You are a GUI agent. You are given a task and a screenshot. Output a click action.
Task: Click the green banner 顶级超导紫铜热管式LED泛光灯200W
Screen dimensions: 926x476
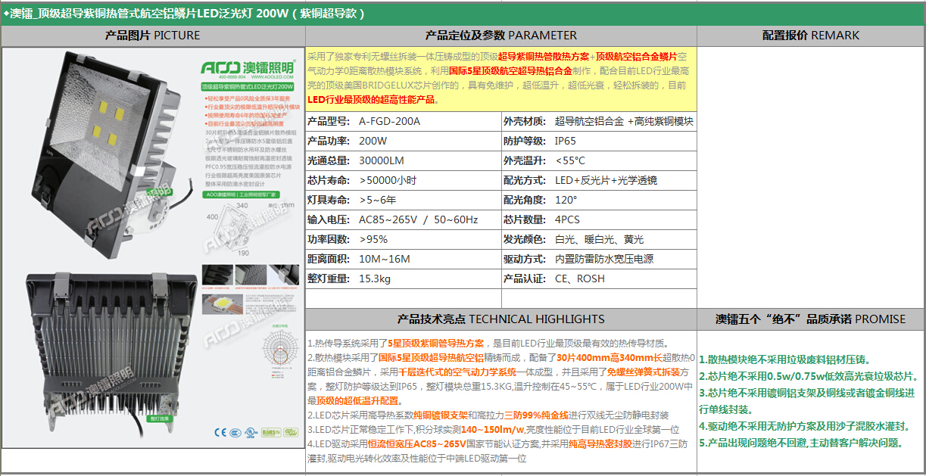click(x=248, y=88)
